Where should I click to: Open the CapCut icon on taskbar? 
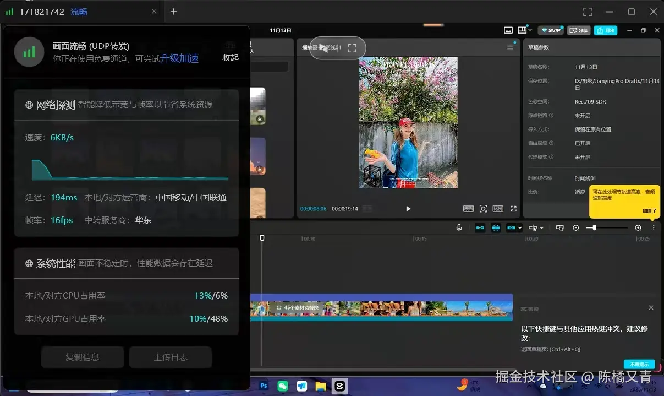(339, 386)
